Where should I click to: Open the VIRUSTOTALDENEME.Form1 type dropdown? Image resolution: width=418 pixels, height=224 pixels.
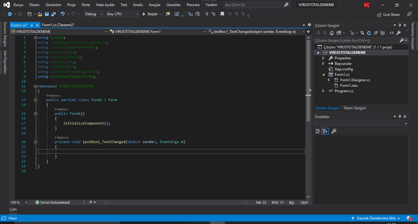[157, 31]
